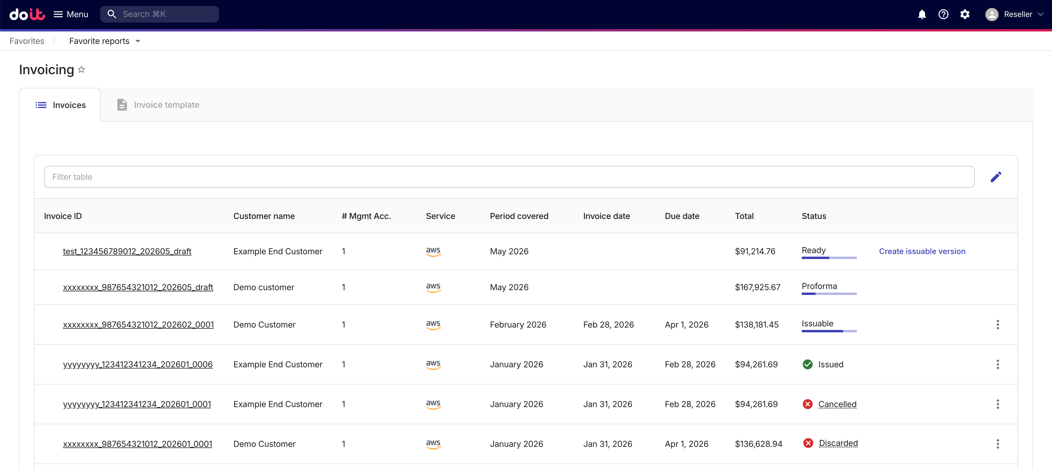
Task: Open the three-dot menu for the Discarded invoice
Action: pyautogui.click(x=997, y=444)
